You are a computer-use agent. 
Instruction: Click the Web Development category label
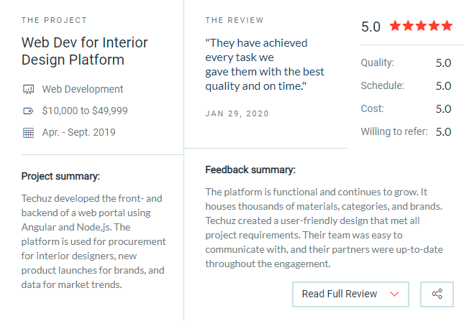[x=83, y=89]
